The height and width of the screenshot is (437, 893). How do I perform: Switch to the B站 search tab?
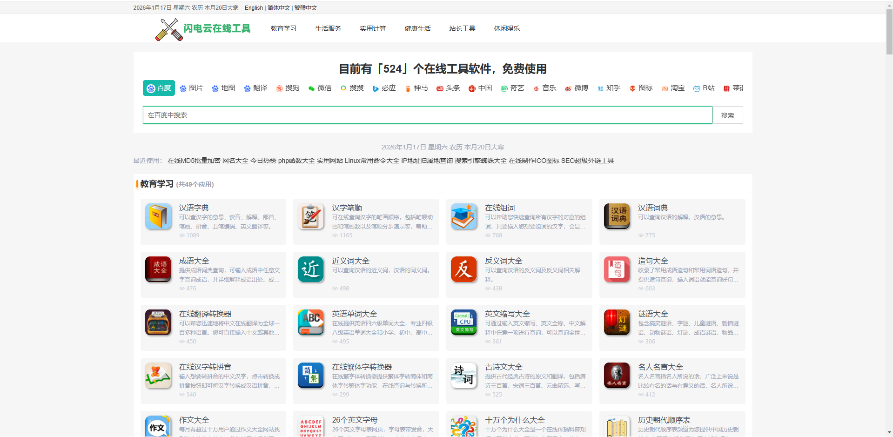704,88
